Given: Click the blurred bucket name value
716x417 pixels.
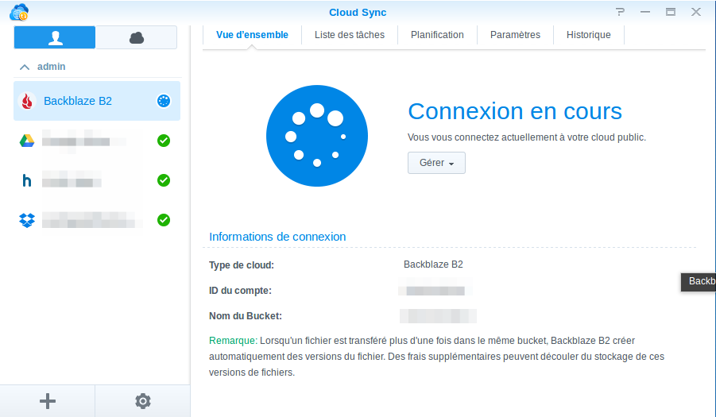Looking at the screenshot, I should [x=438, y=316].
